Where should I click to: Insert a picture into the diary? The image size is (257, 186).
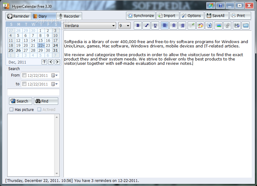(219, 25)
